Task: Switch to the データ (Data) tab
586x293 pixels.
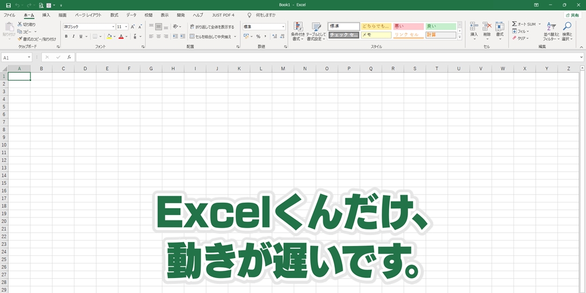Action: 131,15
